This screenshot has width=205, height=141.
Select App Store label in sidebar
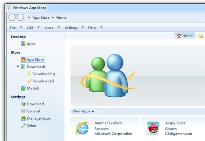(x=35, y=59)
